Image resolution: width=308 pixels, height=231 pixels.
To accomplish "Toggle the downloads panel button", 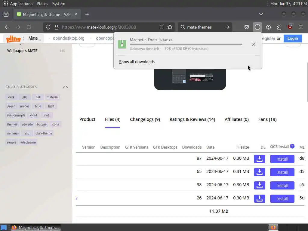I will coord(257,27).
